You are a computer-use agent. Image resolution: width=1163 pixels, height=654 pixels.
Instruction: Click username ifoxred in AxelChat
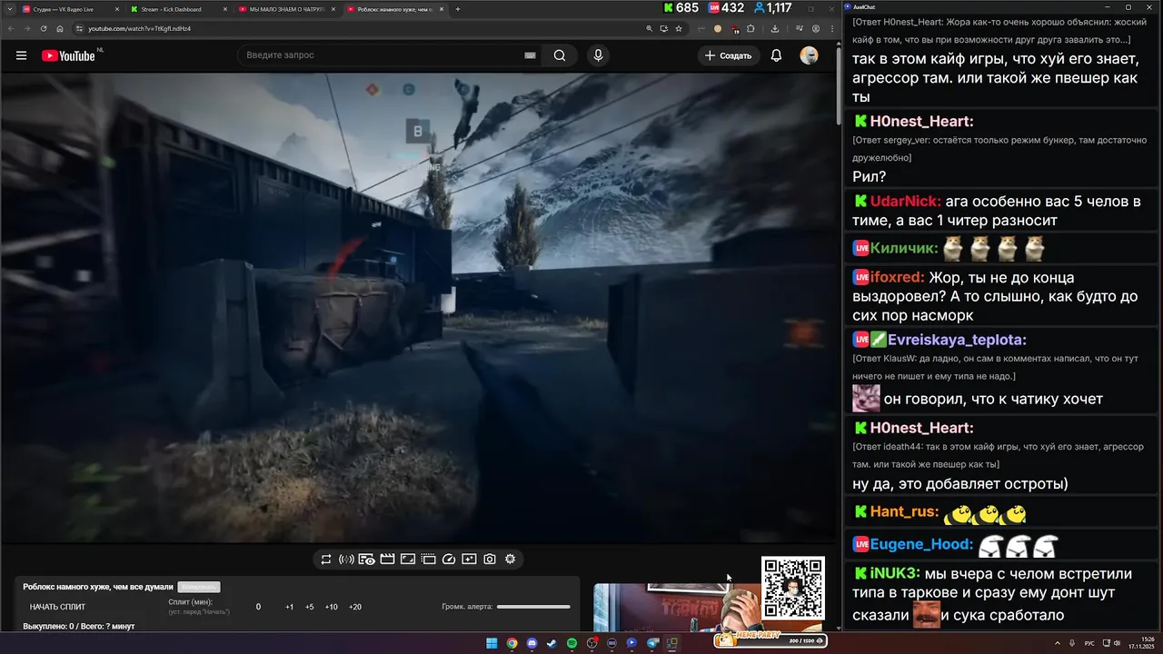(898, 277)
